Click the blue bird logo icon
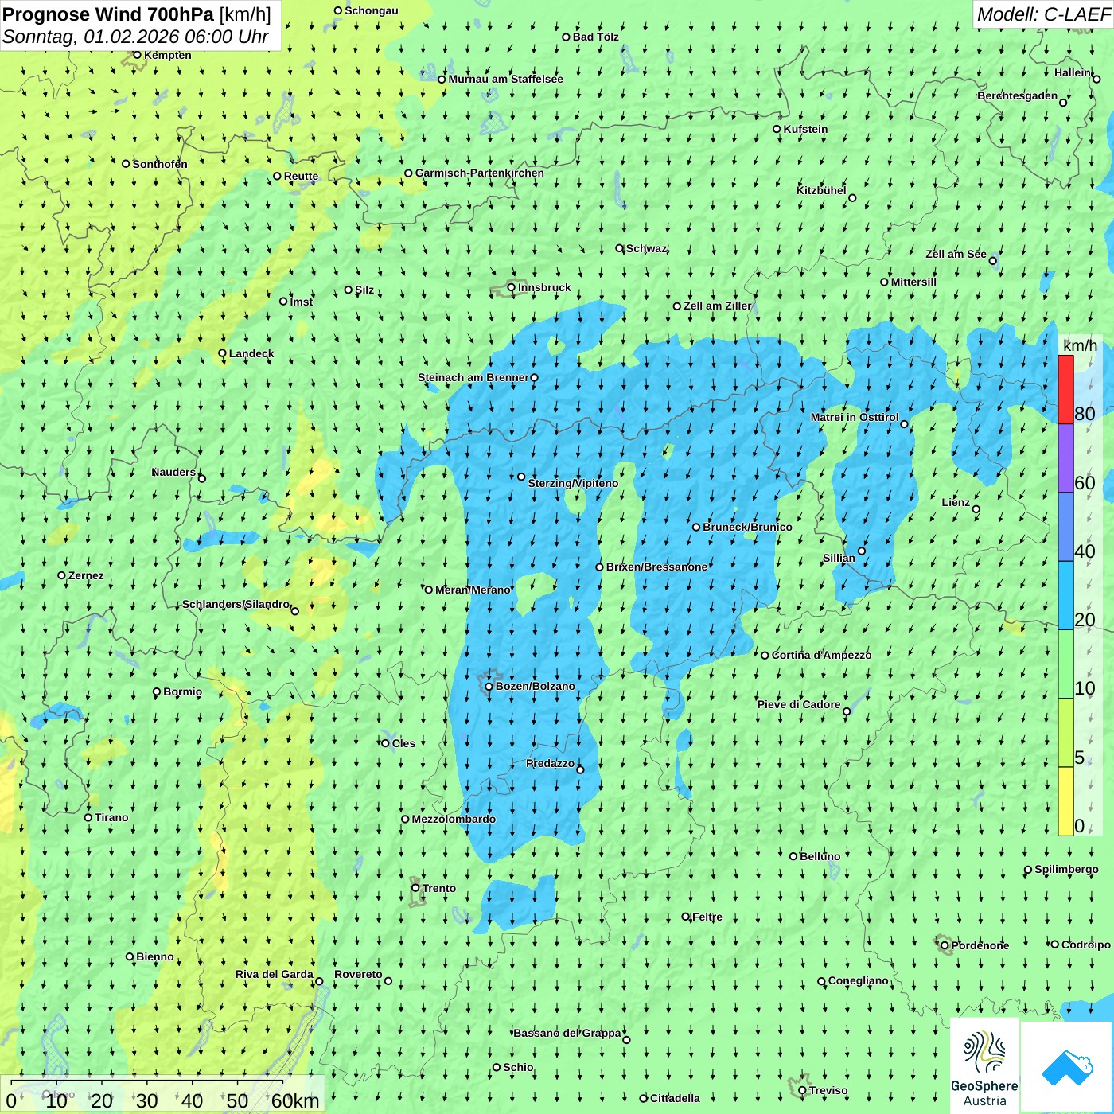 [1066, 1067]
